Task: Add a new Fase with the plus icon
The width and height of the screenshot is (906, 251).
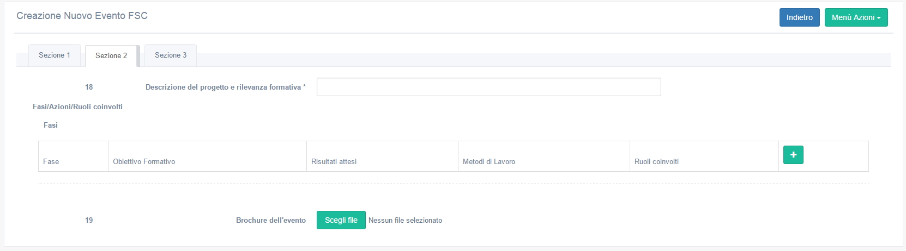Action: click(793, 155)
